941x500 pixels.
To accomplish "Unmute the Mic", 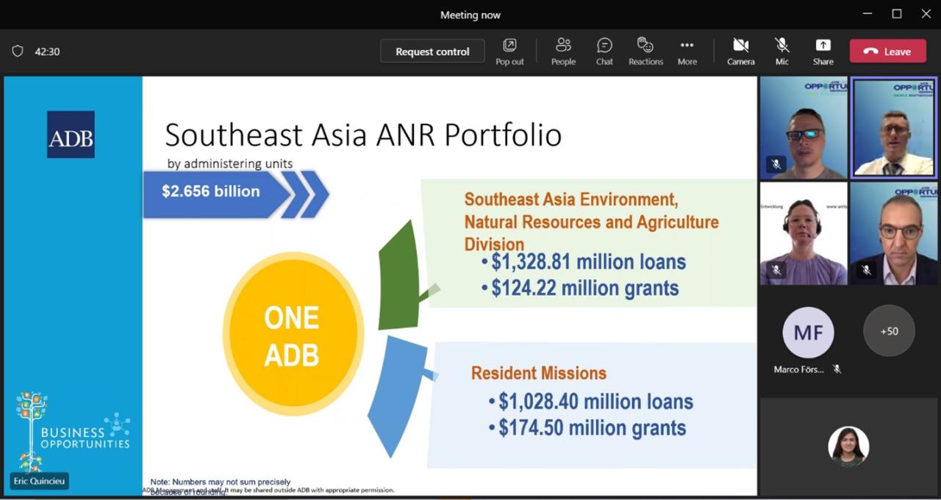I will tap(781, 51).
